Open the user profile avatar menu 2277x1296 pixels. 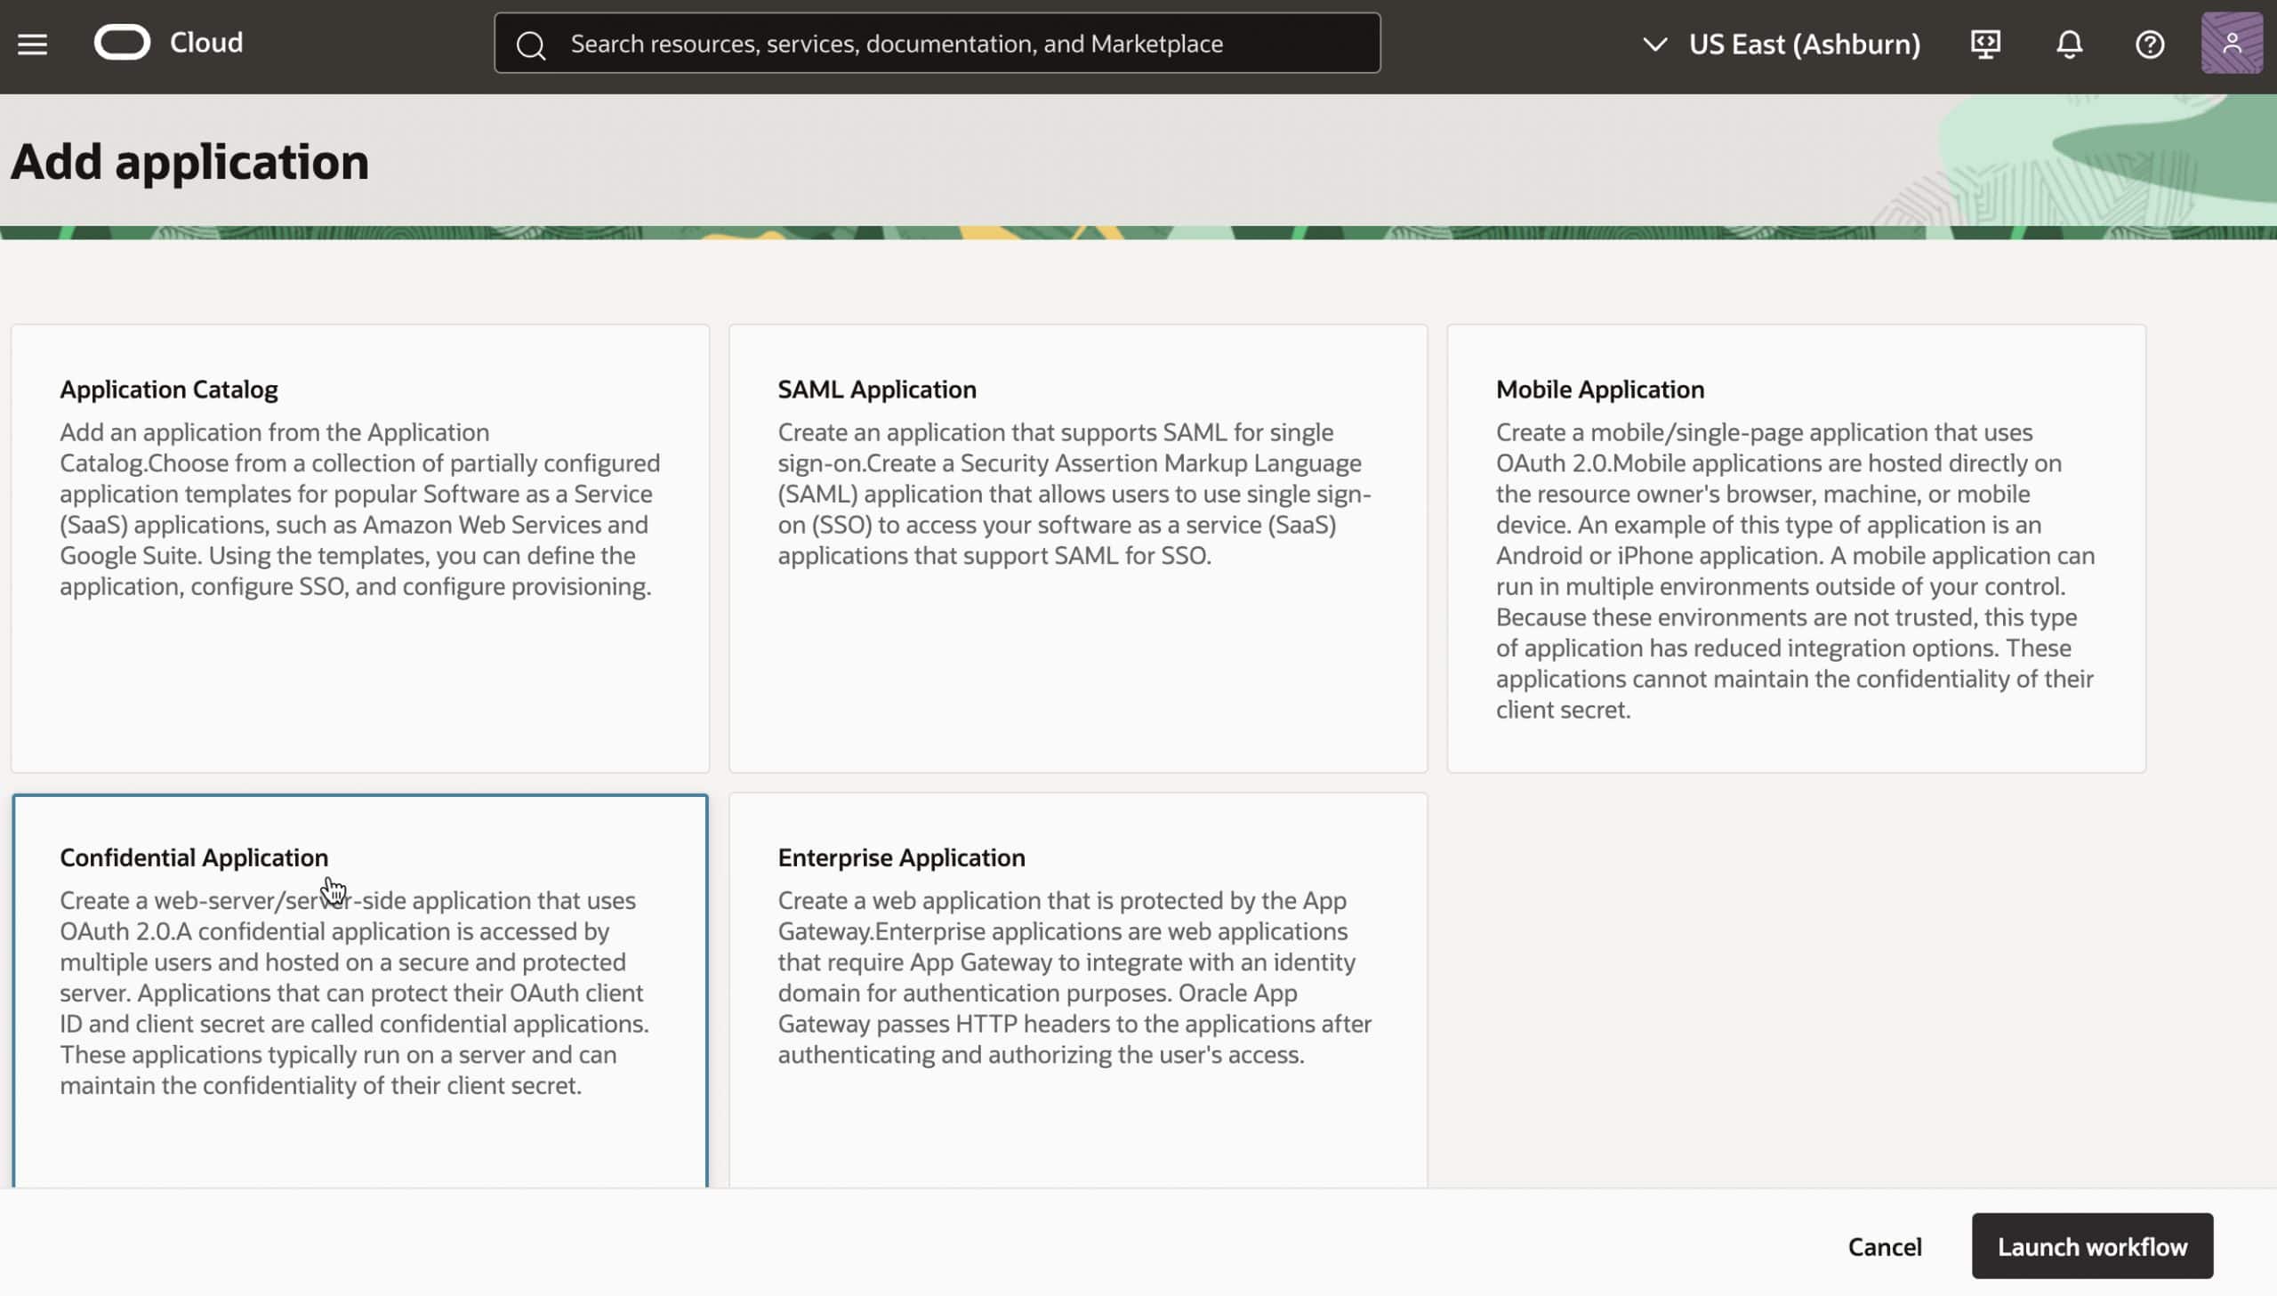point(2232,44)
